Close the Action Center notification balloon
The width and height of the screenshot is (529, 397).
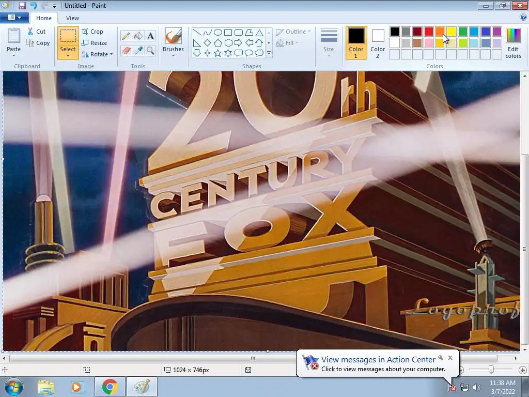(450, 358)
